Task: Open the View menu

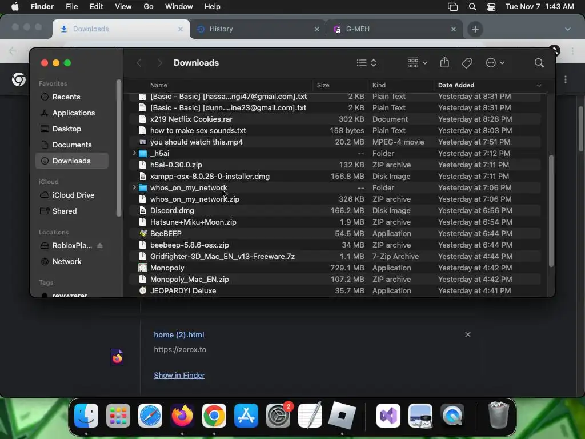Action: [123, 7]
